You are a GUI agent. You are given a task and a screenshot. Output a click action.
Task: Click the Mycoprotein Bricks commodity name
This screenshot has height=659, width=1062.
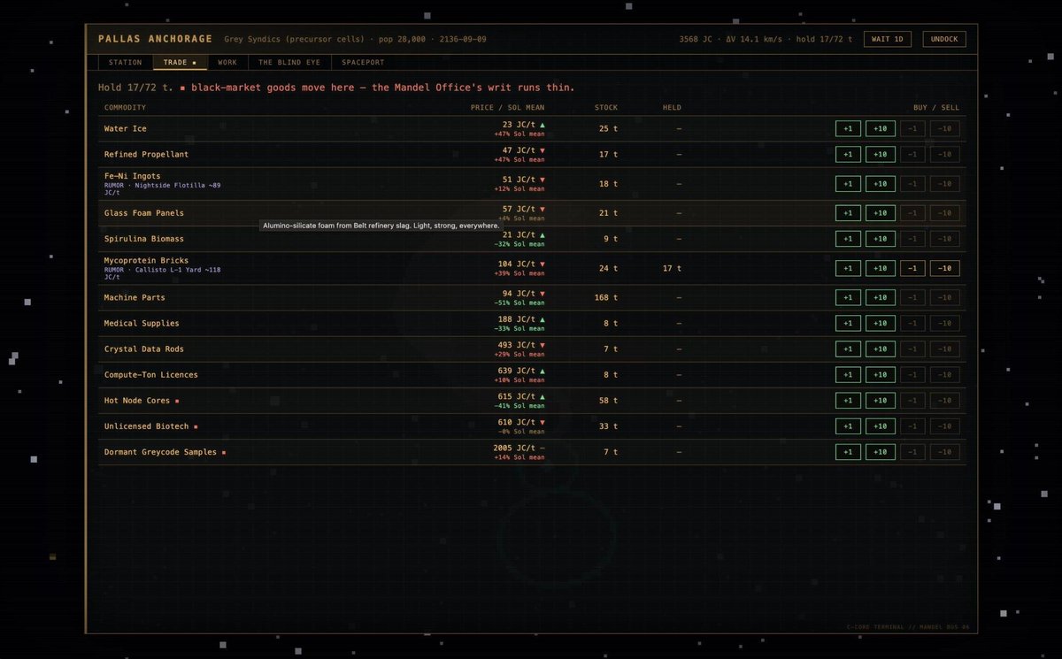(x=146, y=261)
